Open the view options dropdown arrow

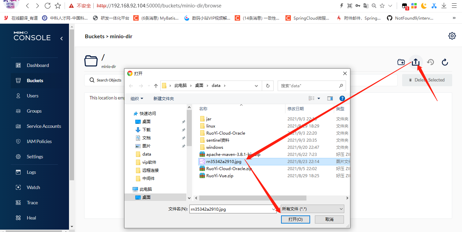click(319, 98)
